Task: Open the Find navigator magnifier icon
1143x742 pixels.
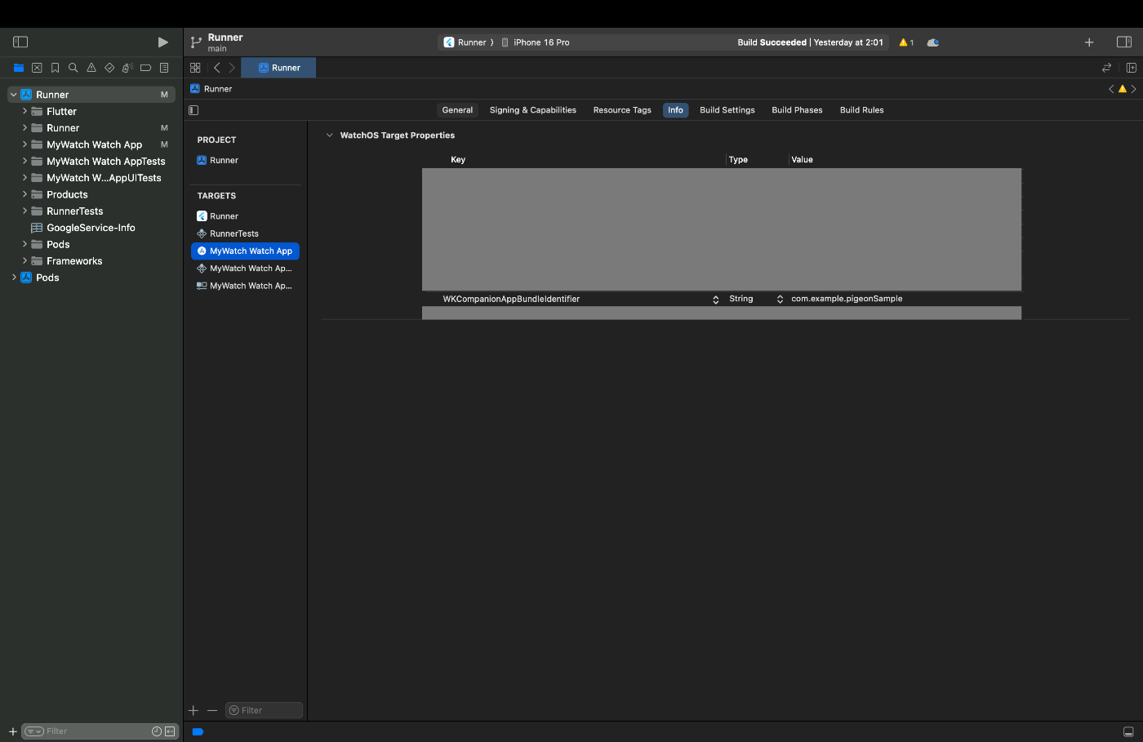Action: [x=73, y=68]
